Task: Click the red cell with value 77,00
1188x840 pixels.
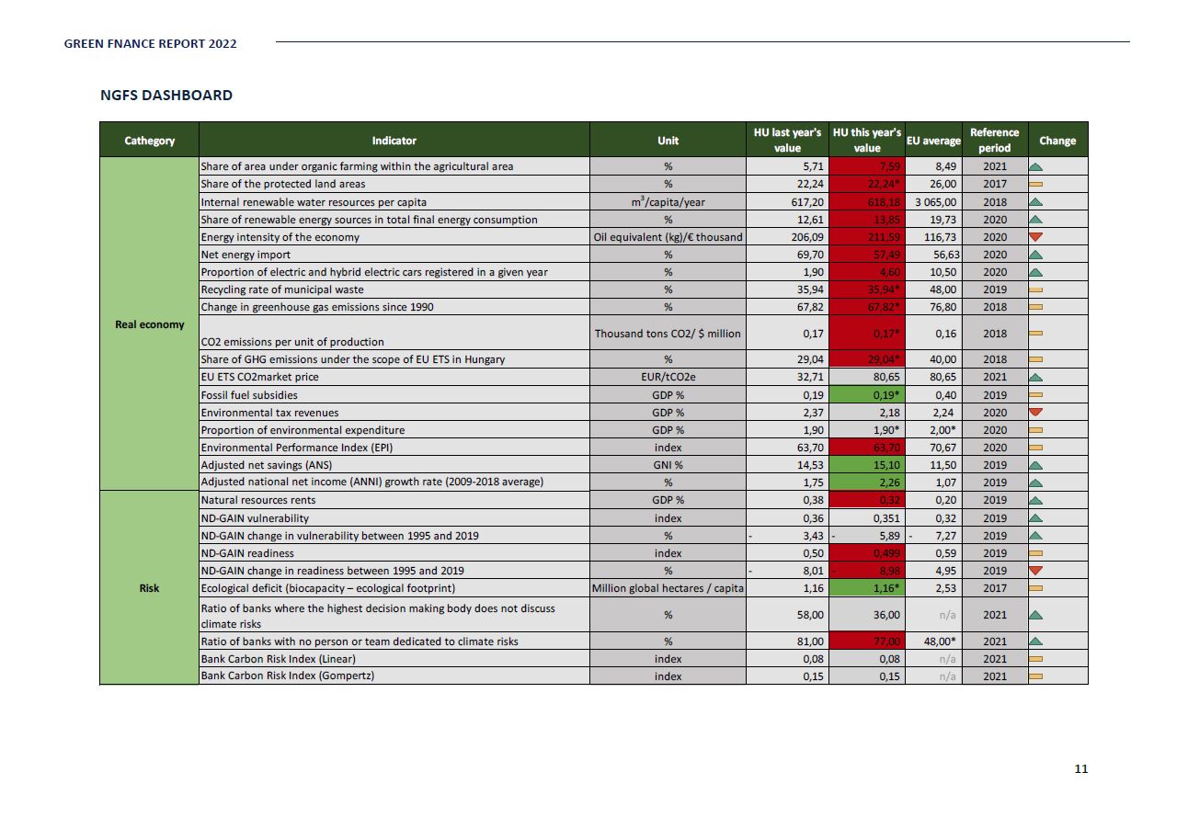Action: [865, 641]
